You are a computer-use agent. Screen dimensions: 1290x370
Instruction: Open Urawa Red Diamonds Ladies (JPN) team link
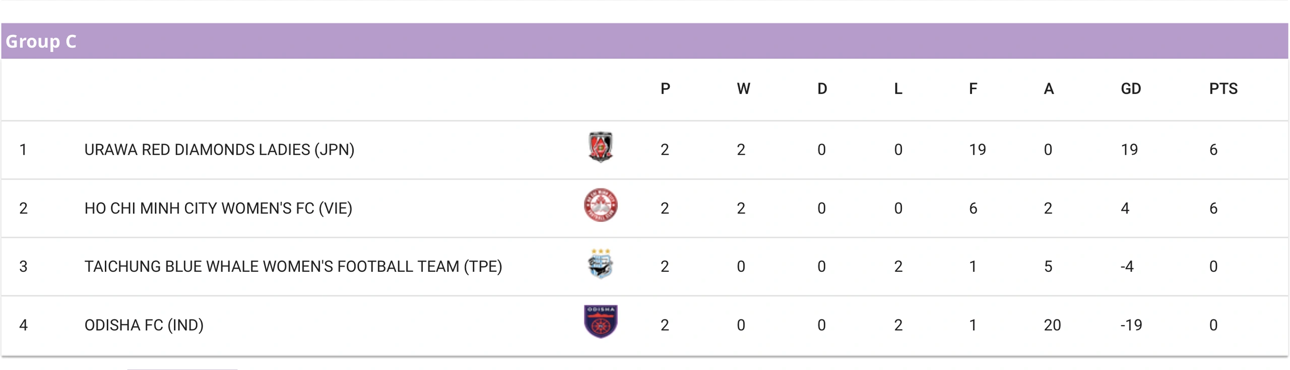tap(219, 150)
